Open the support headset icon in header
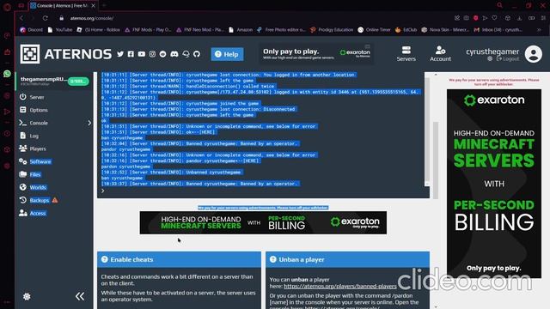The height and width of the screenshot is (309, 550). (x=186, y=54)
